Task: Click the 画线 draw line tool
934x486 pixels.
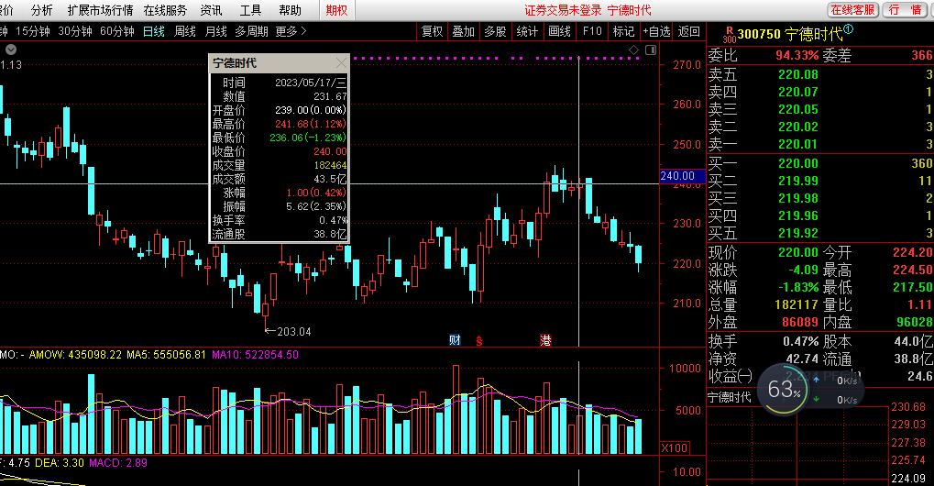Action: coord(559,31)
